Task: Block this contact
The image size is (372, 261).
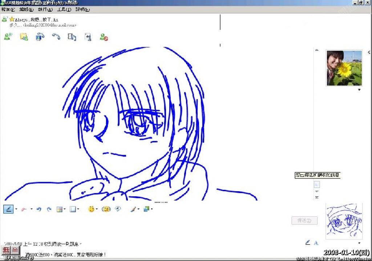Action: (x=104, y=37)
